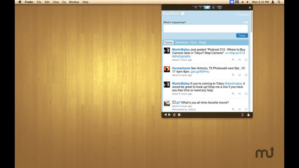Toggle mobile view phone icon
The width and height of the screenshot is (299, 168).
point(242,115)
